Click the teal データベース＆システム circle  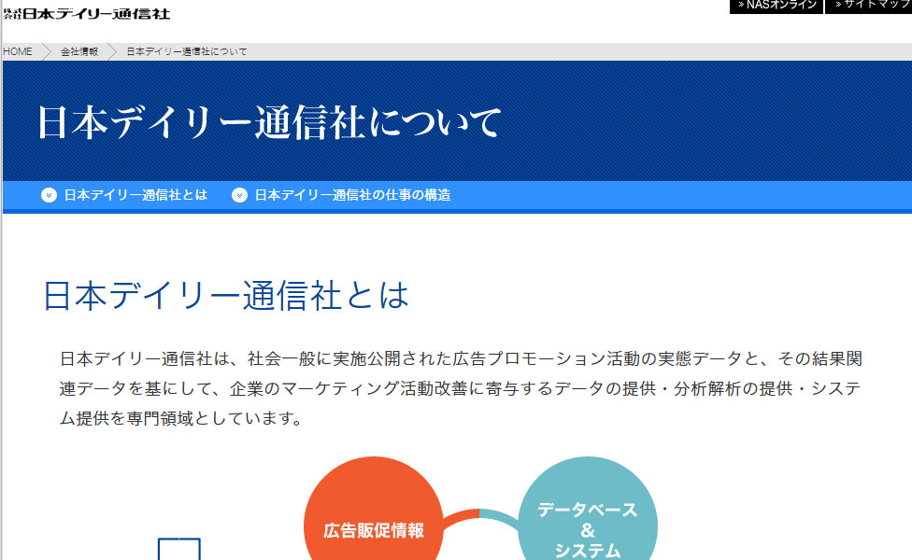[x=588, y=509]
